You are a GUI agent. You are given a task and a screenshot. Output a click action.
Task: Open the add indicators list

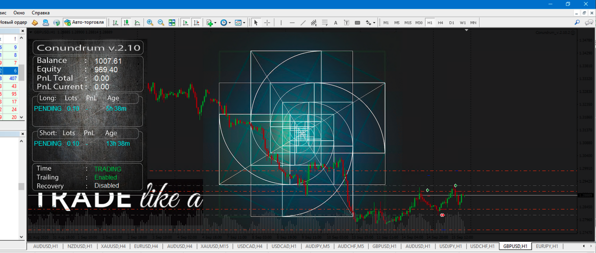pyautogui.click(x=212, y=22)
